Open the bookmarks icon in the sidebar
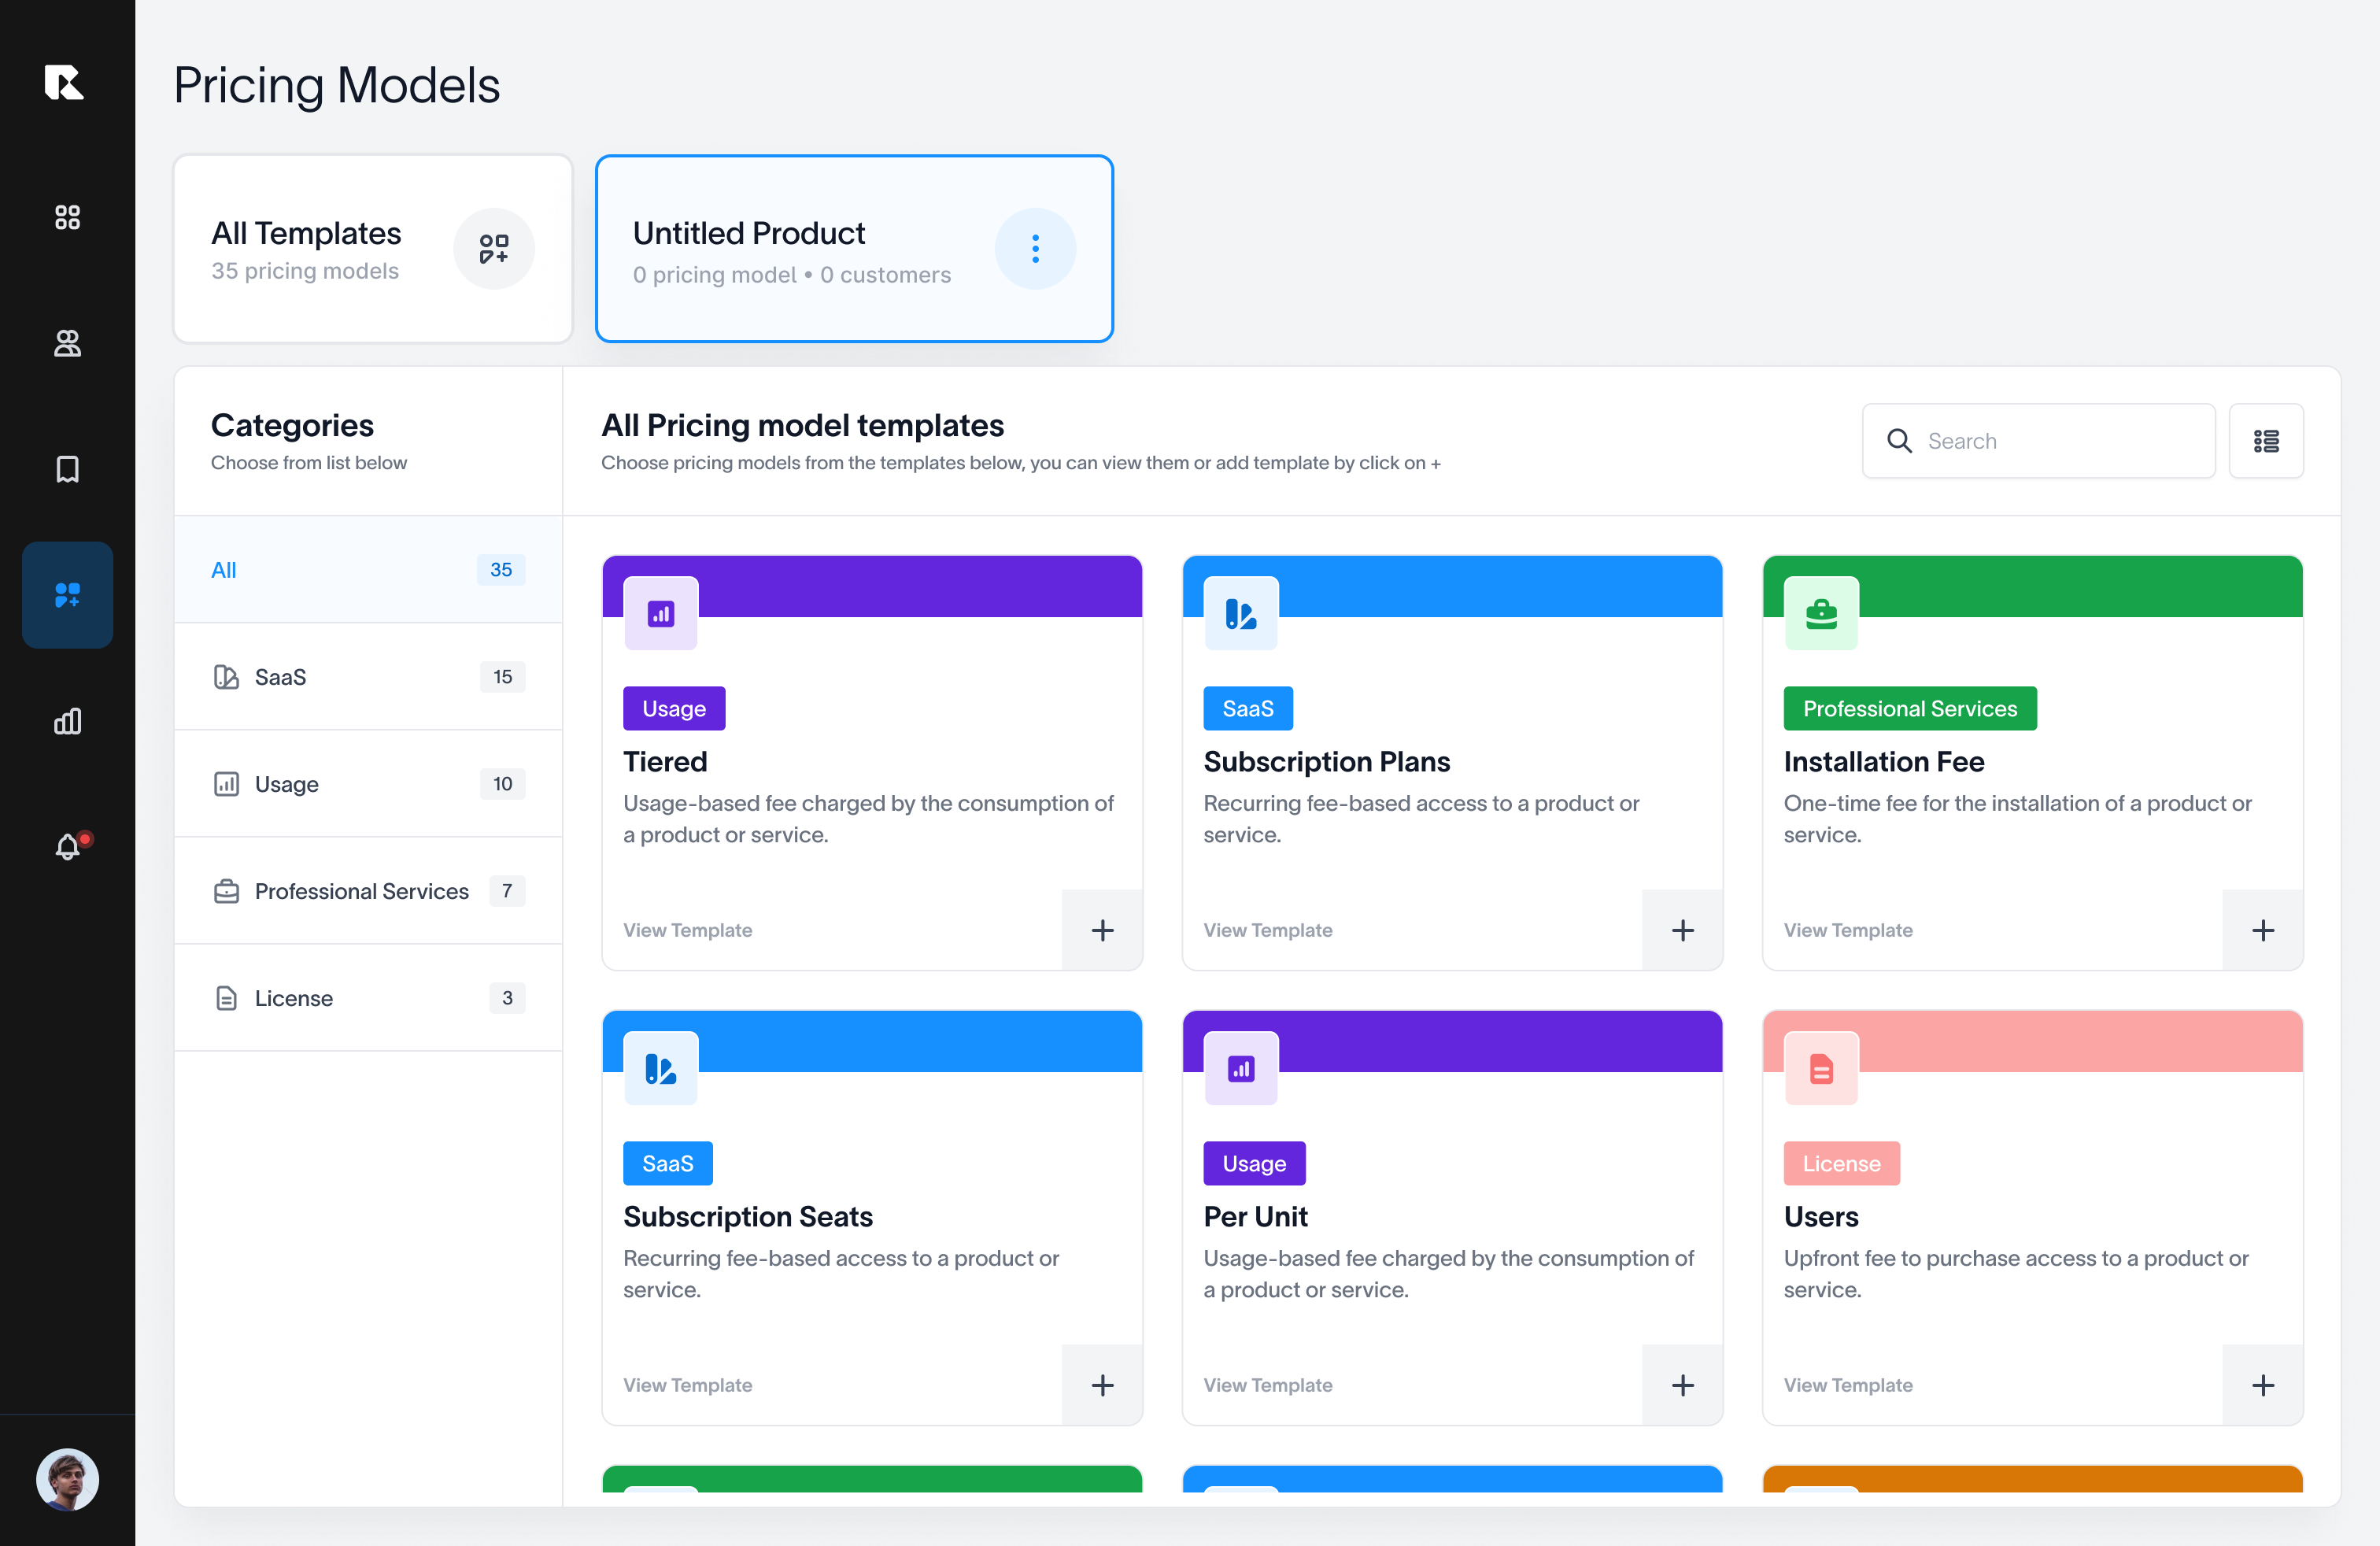 pyautogui.click(x=67, y=469)
